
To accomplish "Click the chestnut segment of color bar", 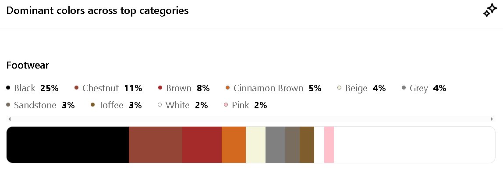I will pyautogui.click(x=156, y=145).
